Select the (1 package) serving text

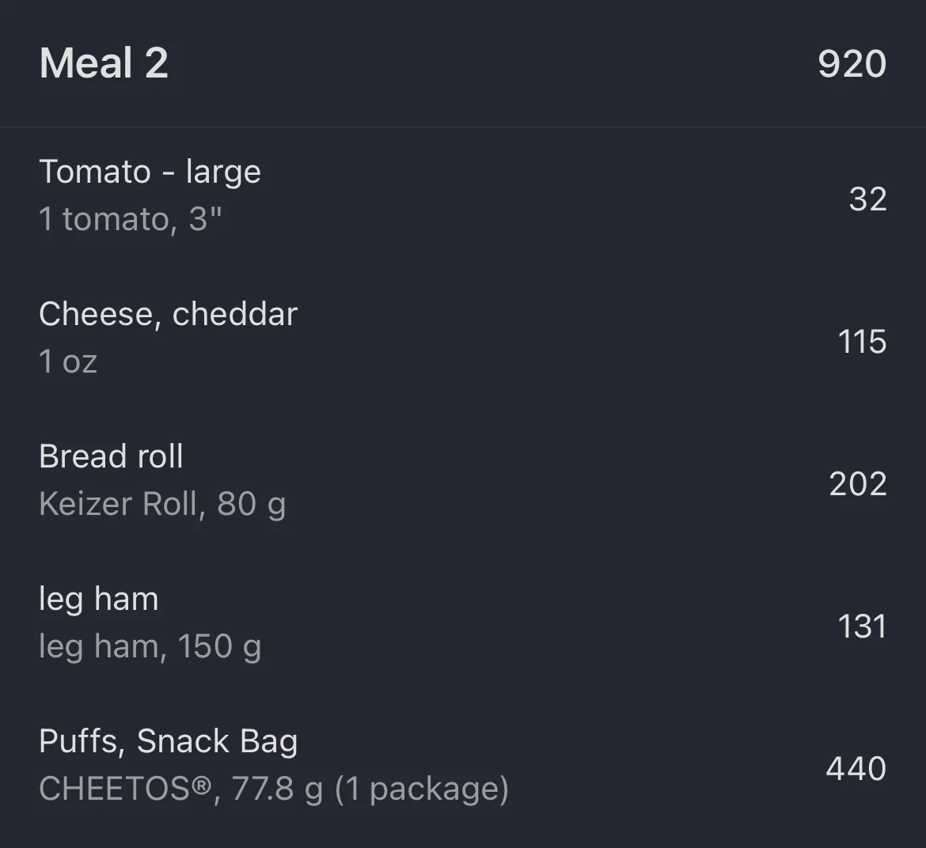coord(422,789)
